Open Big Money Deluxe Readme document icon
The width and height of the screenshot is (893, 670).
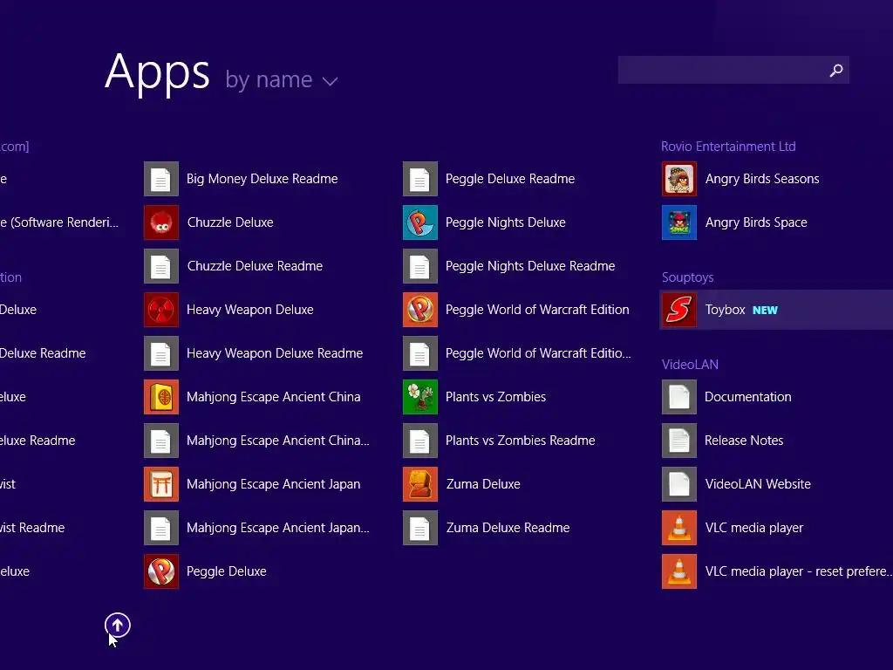(x=161, y=178)
